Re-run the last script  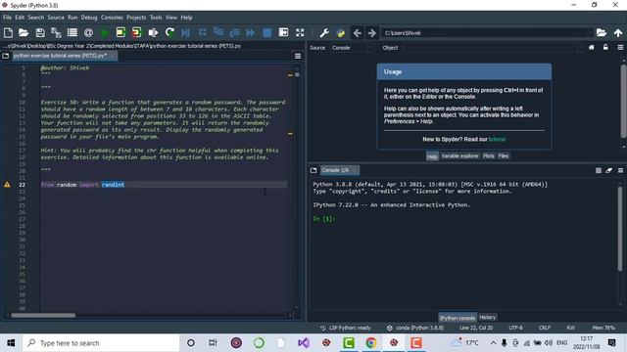pos(169,32)
